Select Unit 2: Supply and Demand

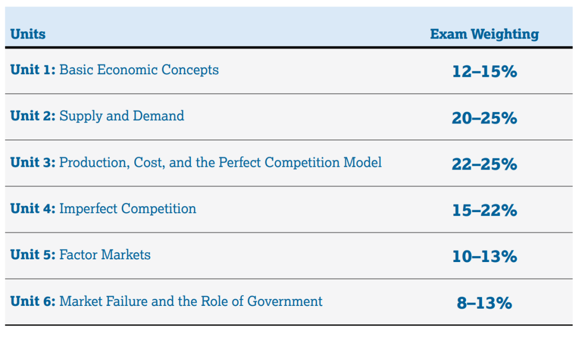[x=97, y=116]
